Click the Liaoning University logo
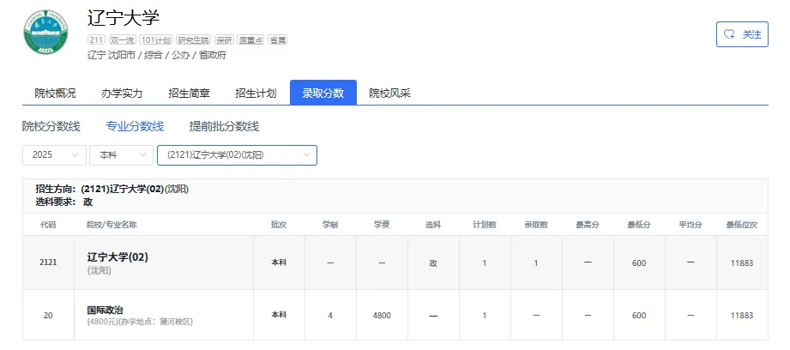 45,34
